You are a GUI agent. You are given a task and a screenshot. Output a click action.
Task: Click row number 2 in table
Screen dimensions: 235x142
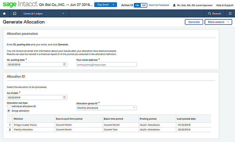(x=10, y=130)
